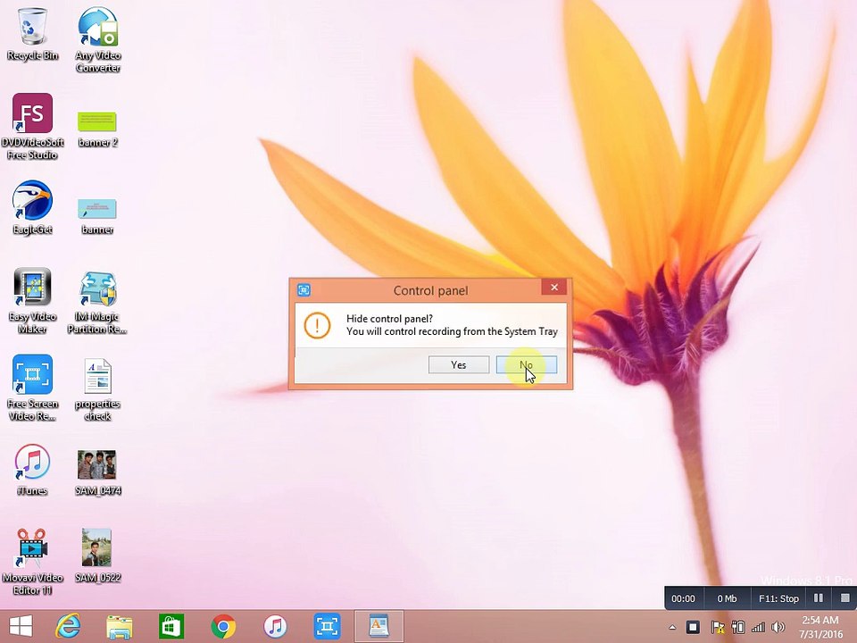
Task: Open the clock showing 2:54 AM
Action: point(820,627)
